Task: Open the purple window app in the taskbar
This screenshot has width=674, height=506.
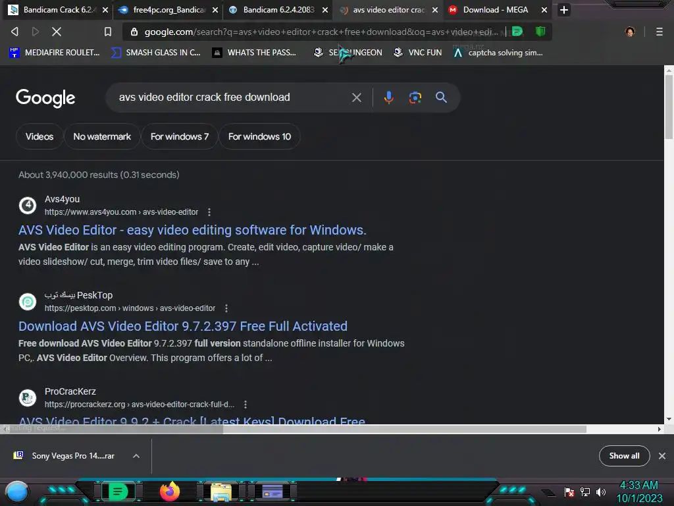Action: (x=272, y=492)
